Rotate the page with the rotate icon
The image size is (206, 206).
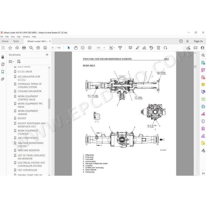pos(165,48)
